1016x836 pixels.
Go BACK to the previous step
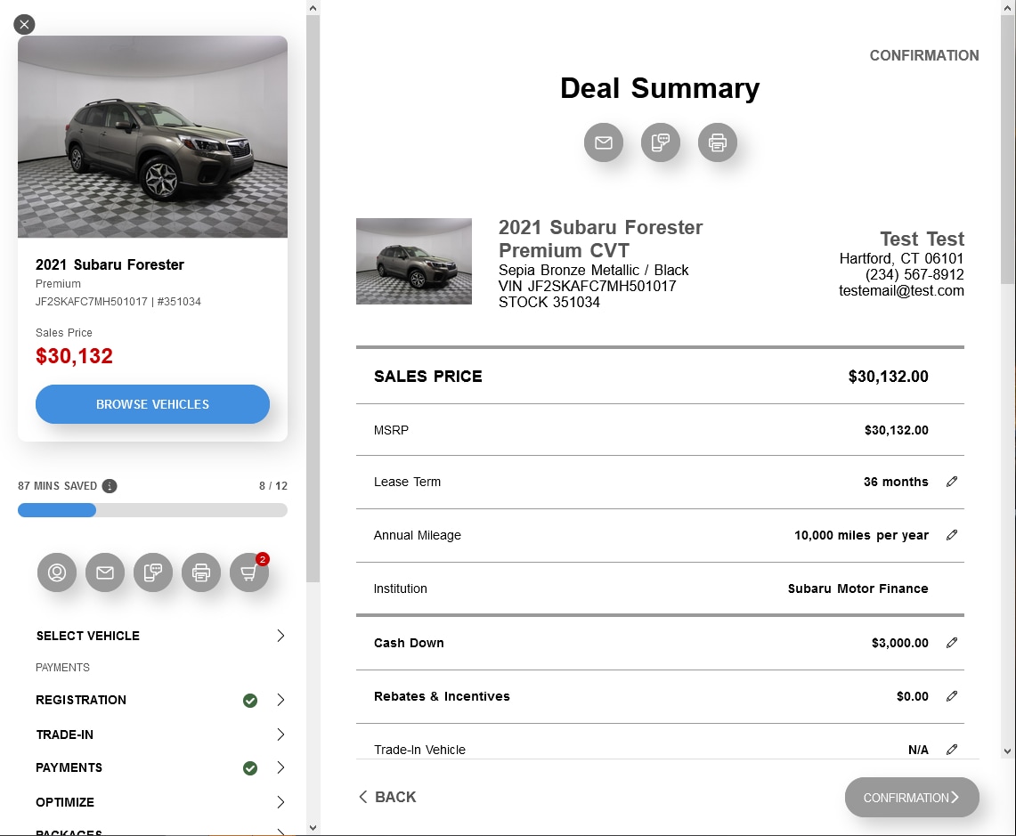(387, 797)
